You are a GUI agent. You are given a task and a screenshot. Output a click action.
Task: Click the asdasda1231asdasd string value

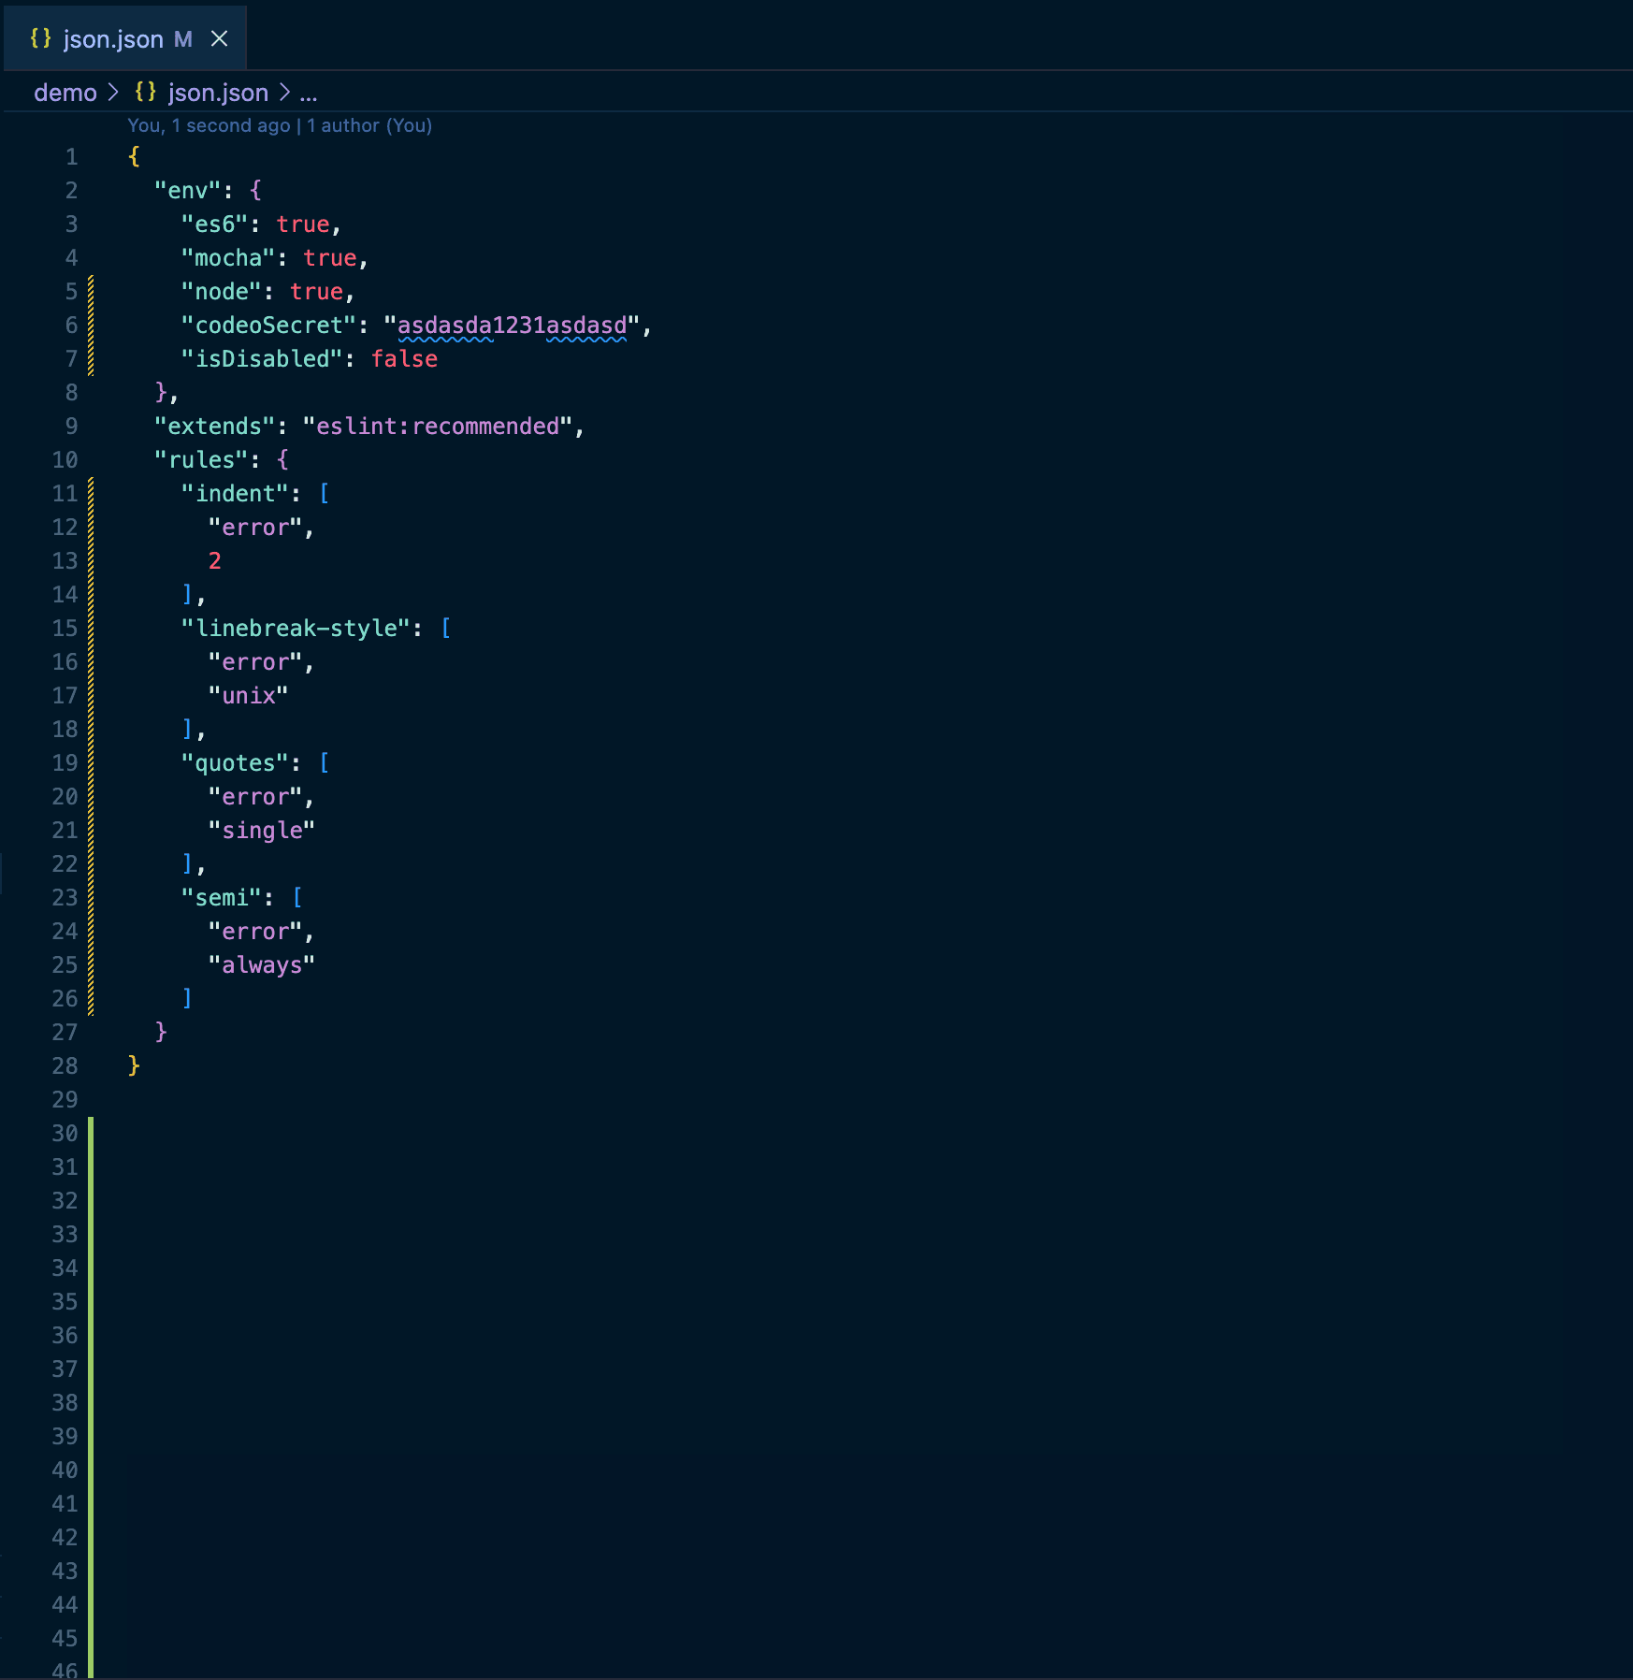[x=513, y=326]
